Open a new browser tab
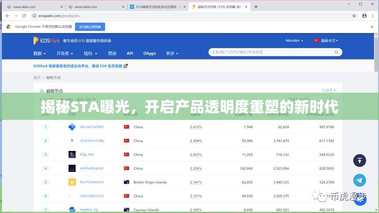Image resolution: width=379 pixels, height=213 pixels. 256,7
